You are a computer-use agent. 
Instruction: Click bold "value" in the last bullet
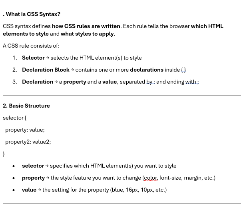(x=29, y=190)
